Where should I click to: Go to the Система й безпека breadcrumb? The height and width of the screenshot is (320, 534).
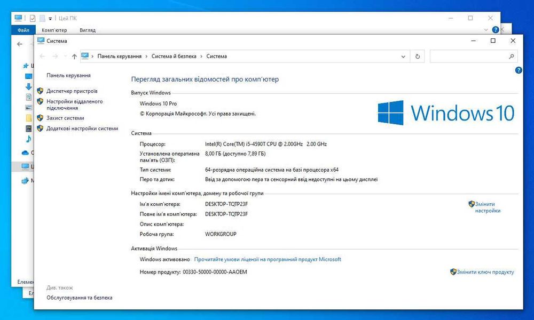[174, 56]
